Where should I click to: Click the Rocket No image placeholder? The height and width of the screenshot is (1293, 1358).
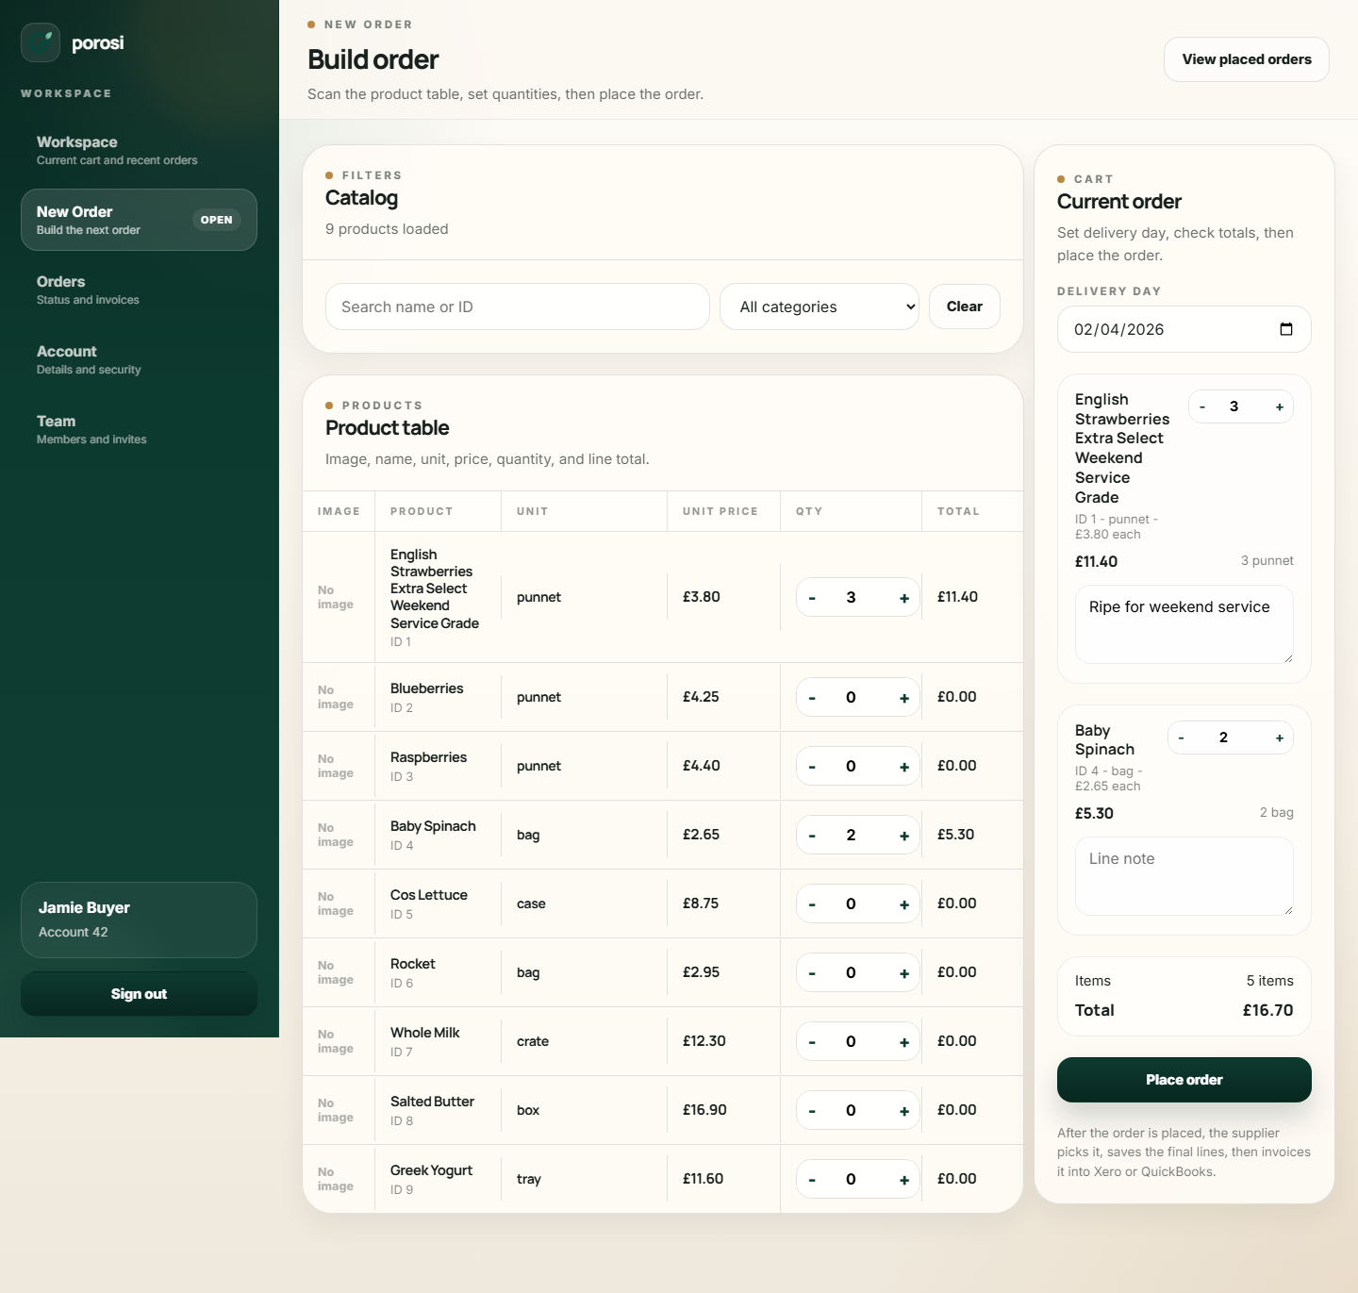pyautogui.click(x=336, y=972)
